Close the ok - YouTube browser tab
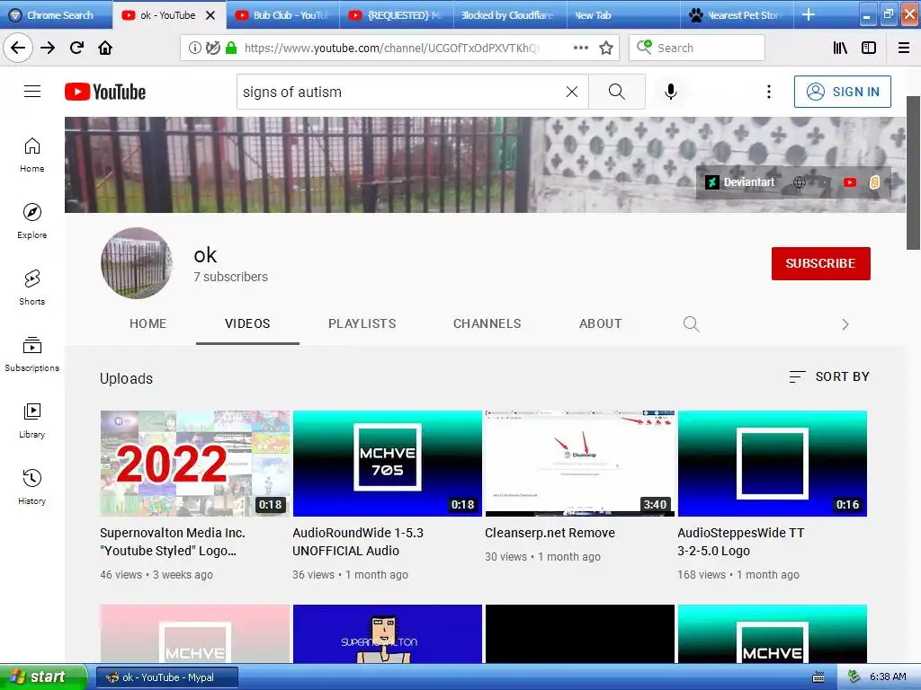921x690 pixels. [x=210, y=16]
